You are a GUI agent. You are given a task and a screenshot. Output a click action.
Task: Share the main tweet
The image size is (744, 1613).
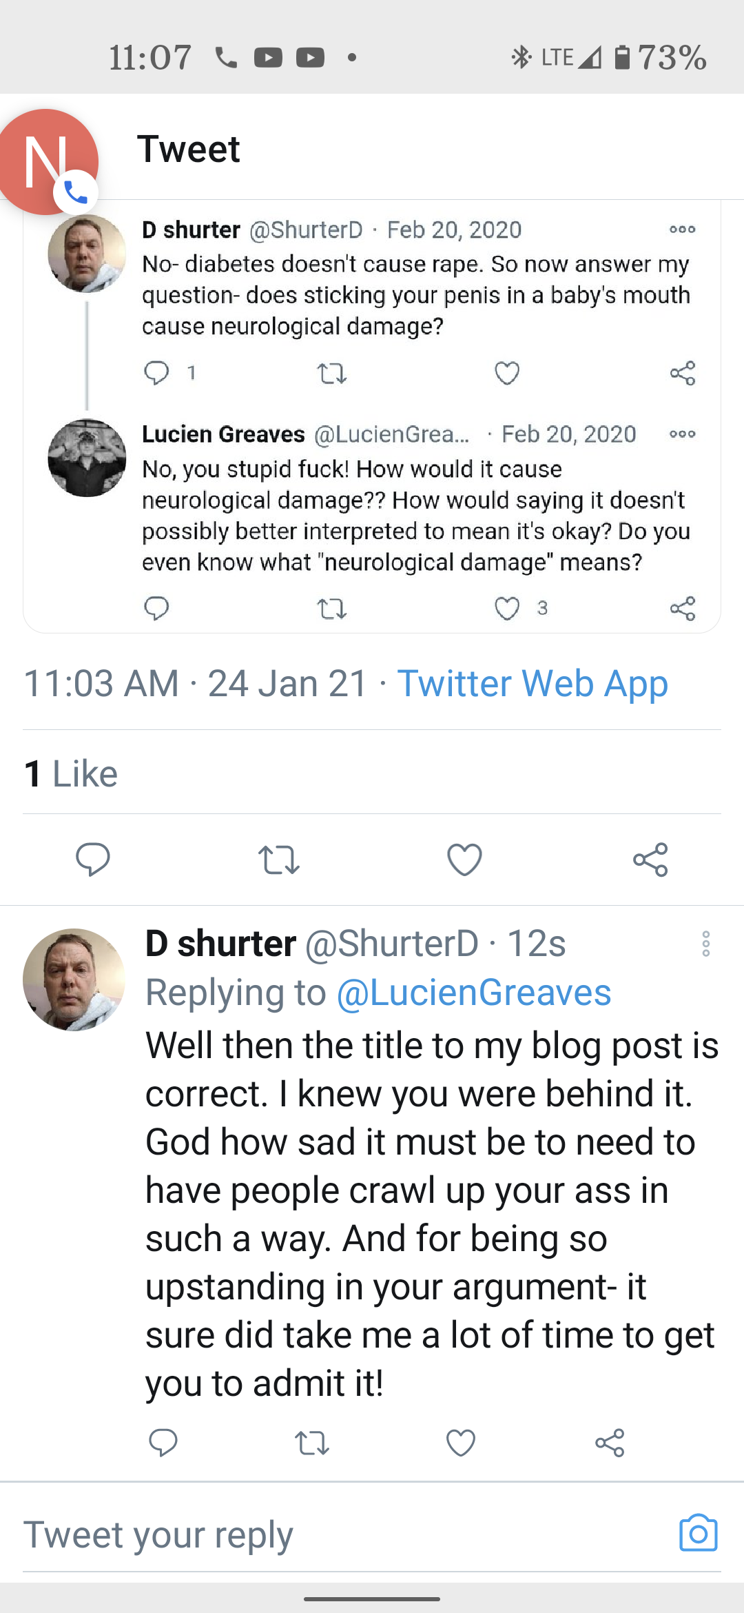pyautogui.click(x=650, y=860)
